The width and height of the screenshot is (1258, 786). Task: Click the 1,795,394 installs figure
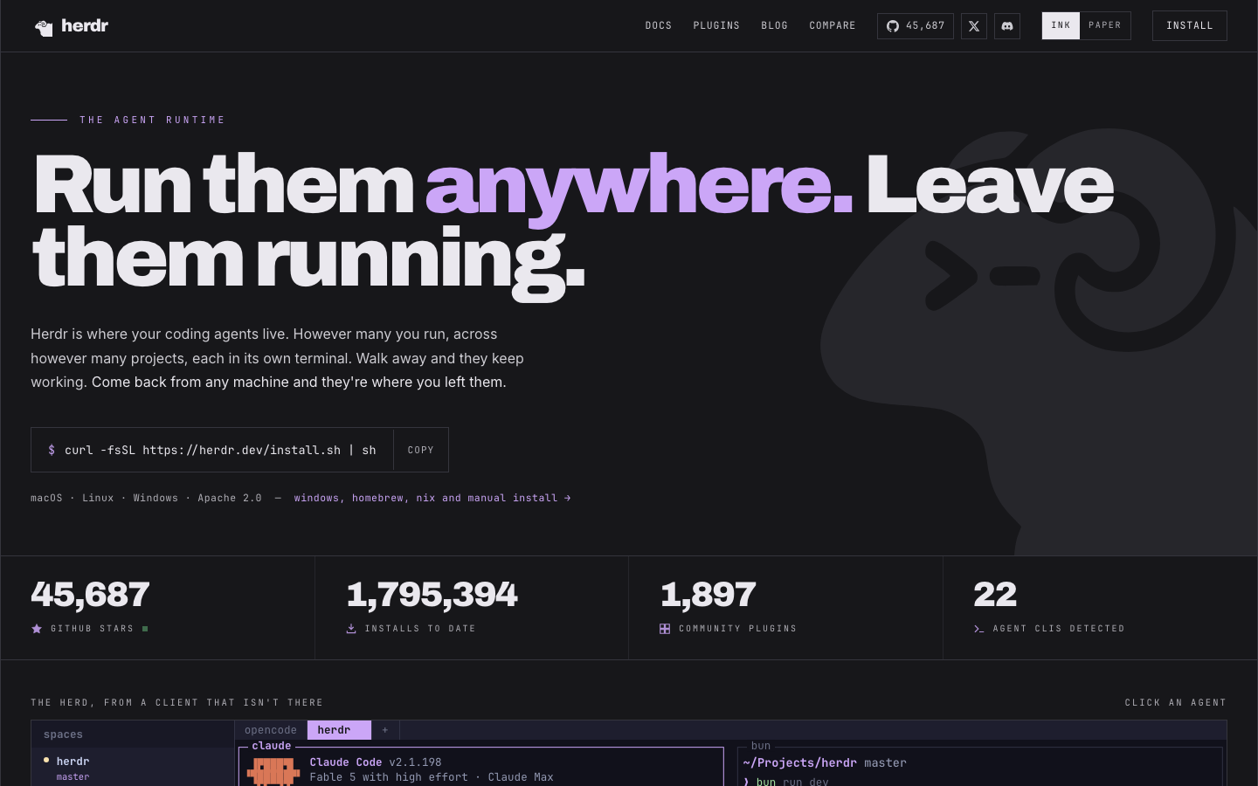[x=432, y=595]
